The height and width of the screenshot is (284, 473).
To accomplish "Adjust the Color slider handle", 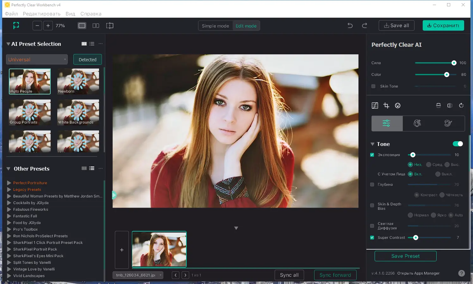I will [447, 75].
